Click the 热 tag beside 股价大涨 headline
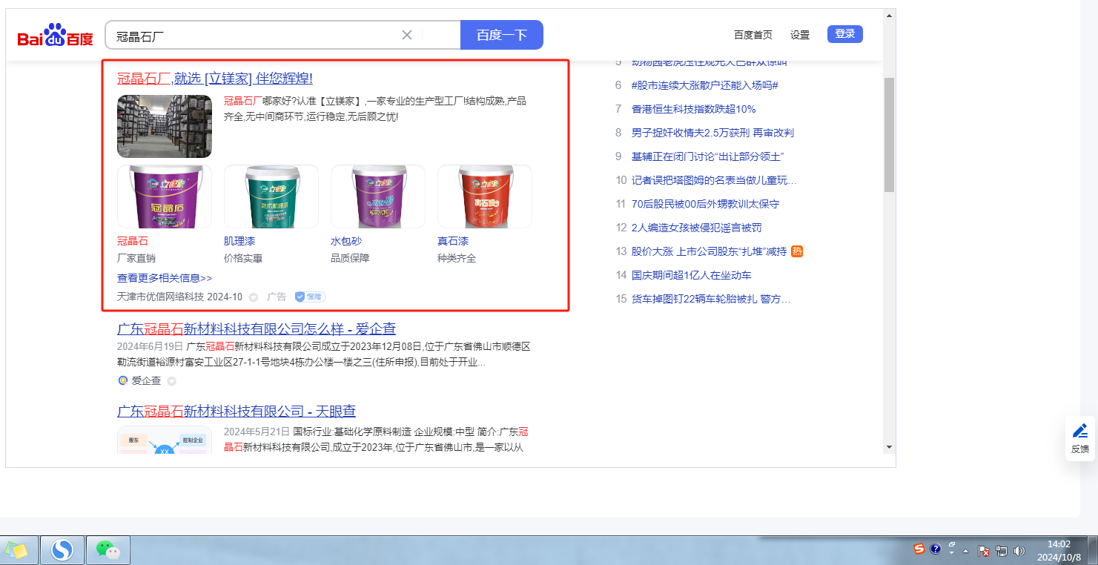Image resolution: width=1098 pixels, height=565 pixels. [x=797, y=251]
